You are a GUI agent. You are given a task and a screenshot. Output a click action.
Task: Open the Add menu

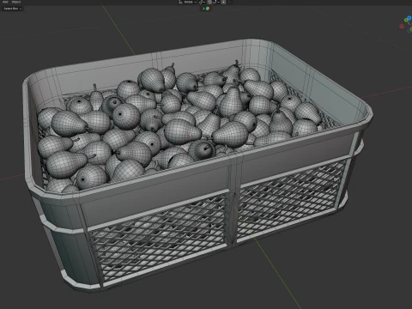5,2
